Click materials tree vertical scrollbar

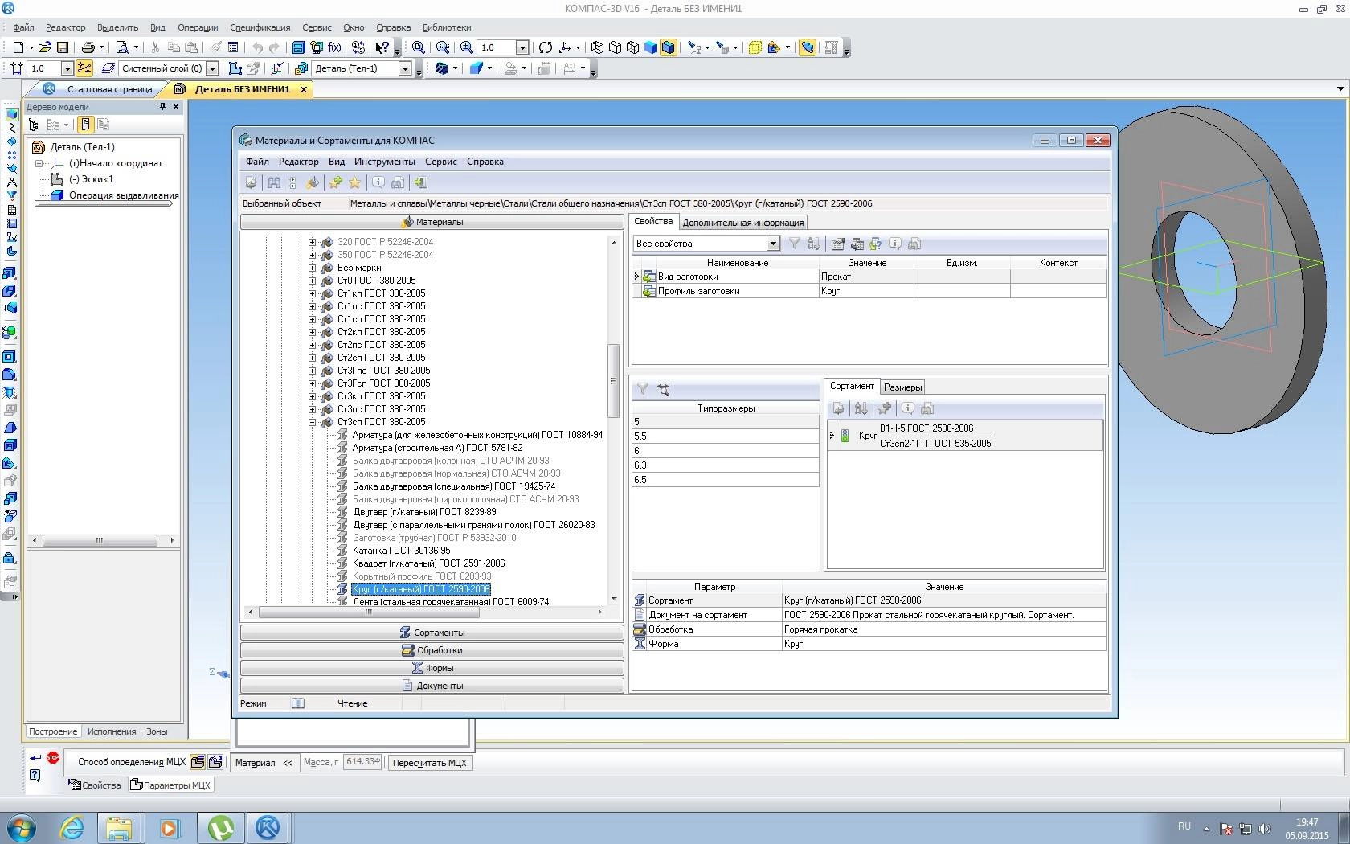click(614, 381)
